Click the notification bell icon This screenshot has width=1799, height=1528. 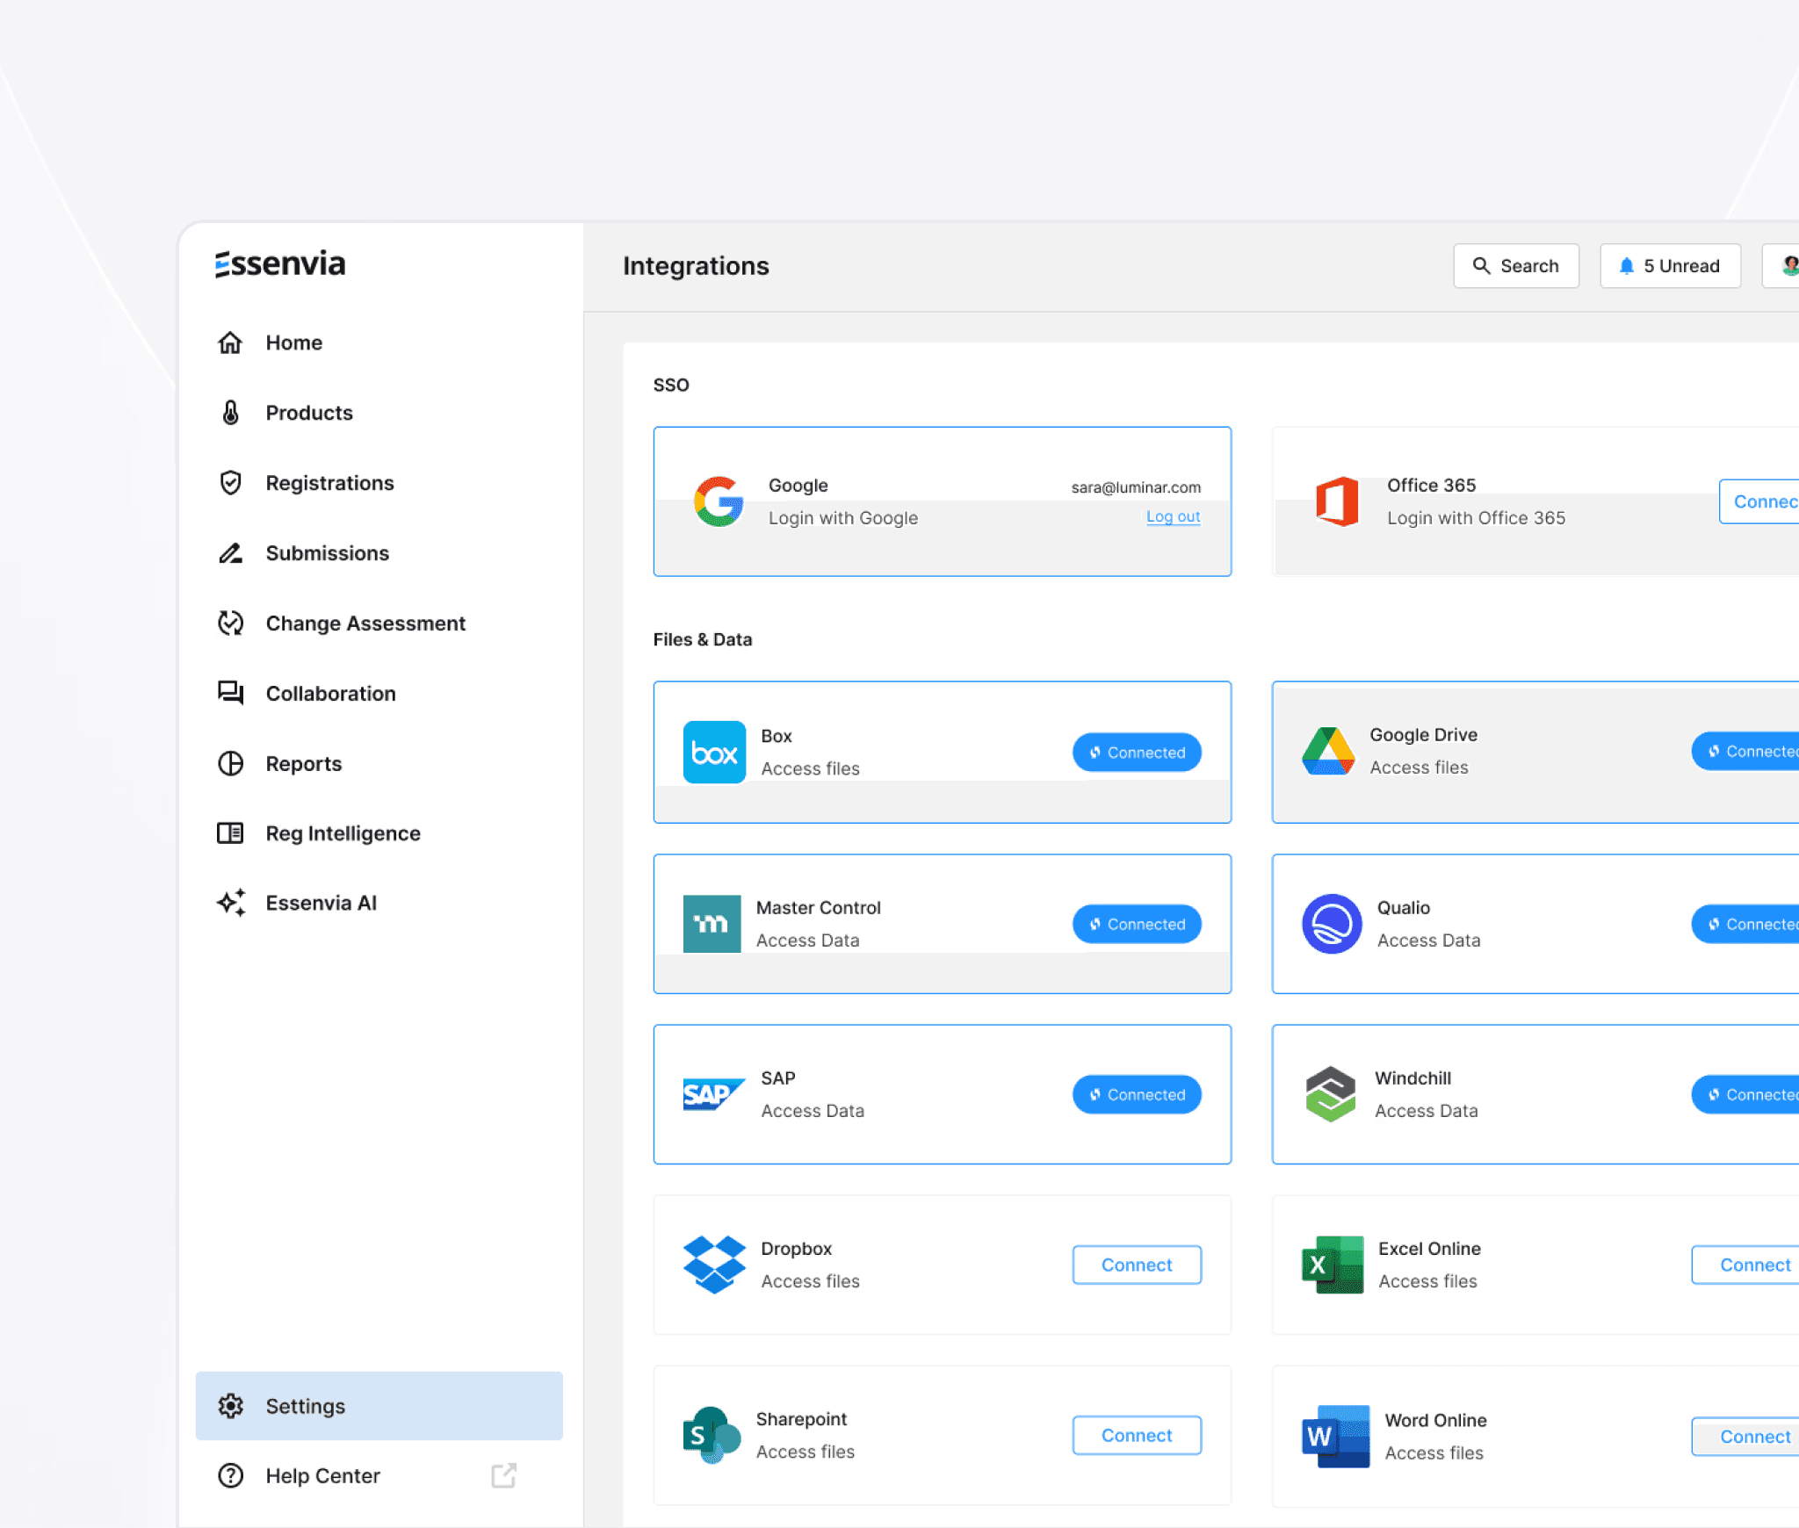tap(1626, 266)
